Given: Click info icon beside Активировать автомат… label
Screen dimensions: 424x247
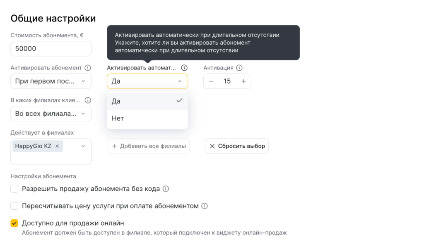Looking at the screenshot, I should (184, 68).
